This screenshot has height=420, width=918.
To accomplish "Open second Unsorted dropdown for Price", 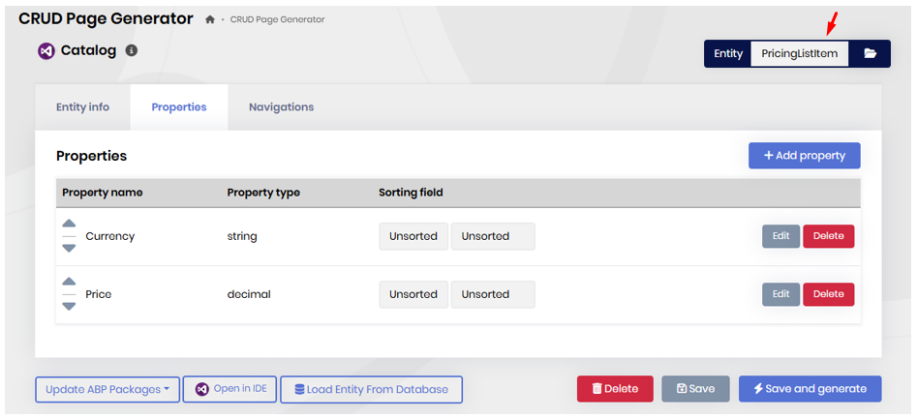I will tap(493, 294).
